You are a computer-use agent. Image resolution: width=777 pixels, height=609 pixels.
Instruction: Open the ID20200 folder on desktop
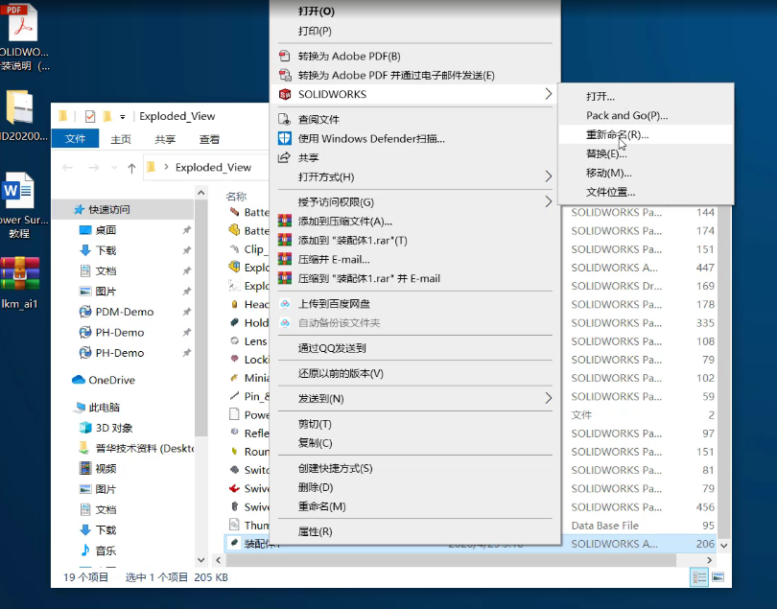click(20, 106)
